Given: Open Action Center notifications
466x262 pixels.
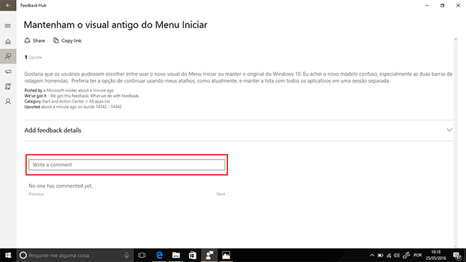Looking at the screenshot, I should click(458, 255).
